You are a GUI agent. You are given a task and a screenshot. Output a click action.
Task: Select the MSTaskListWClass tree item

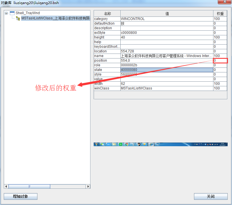pyautogui.click(x=55, y=18)
